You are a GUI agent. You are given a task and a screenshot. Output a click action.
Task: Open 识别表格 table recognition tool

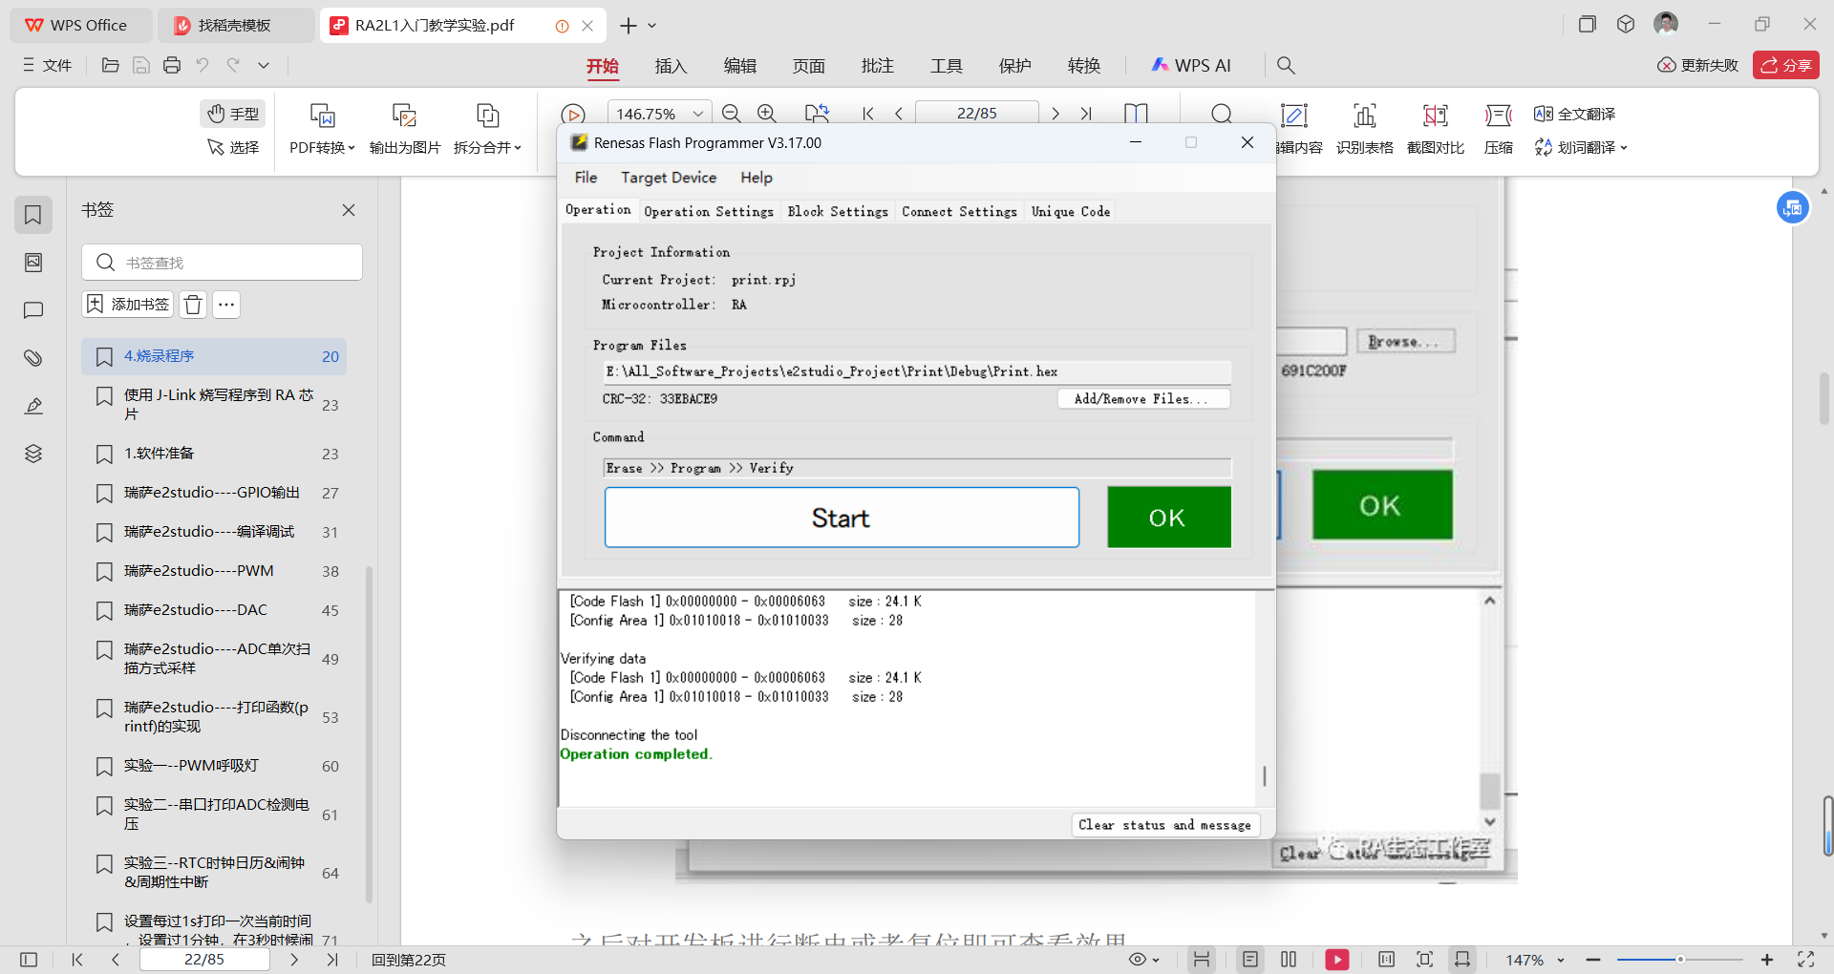(x=1364, y=128)
